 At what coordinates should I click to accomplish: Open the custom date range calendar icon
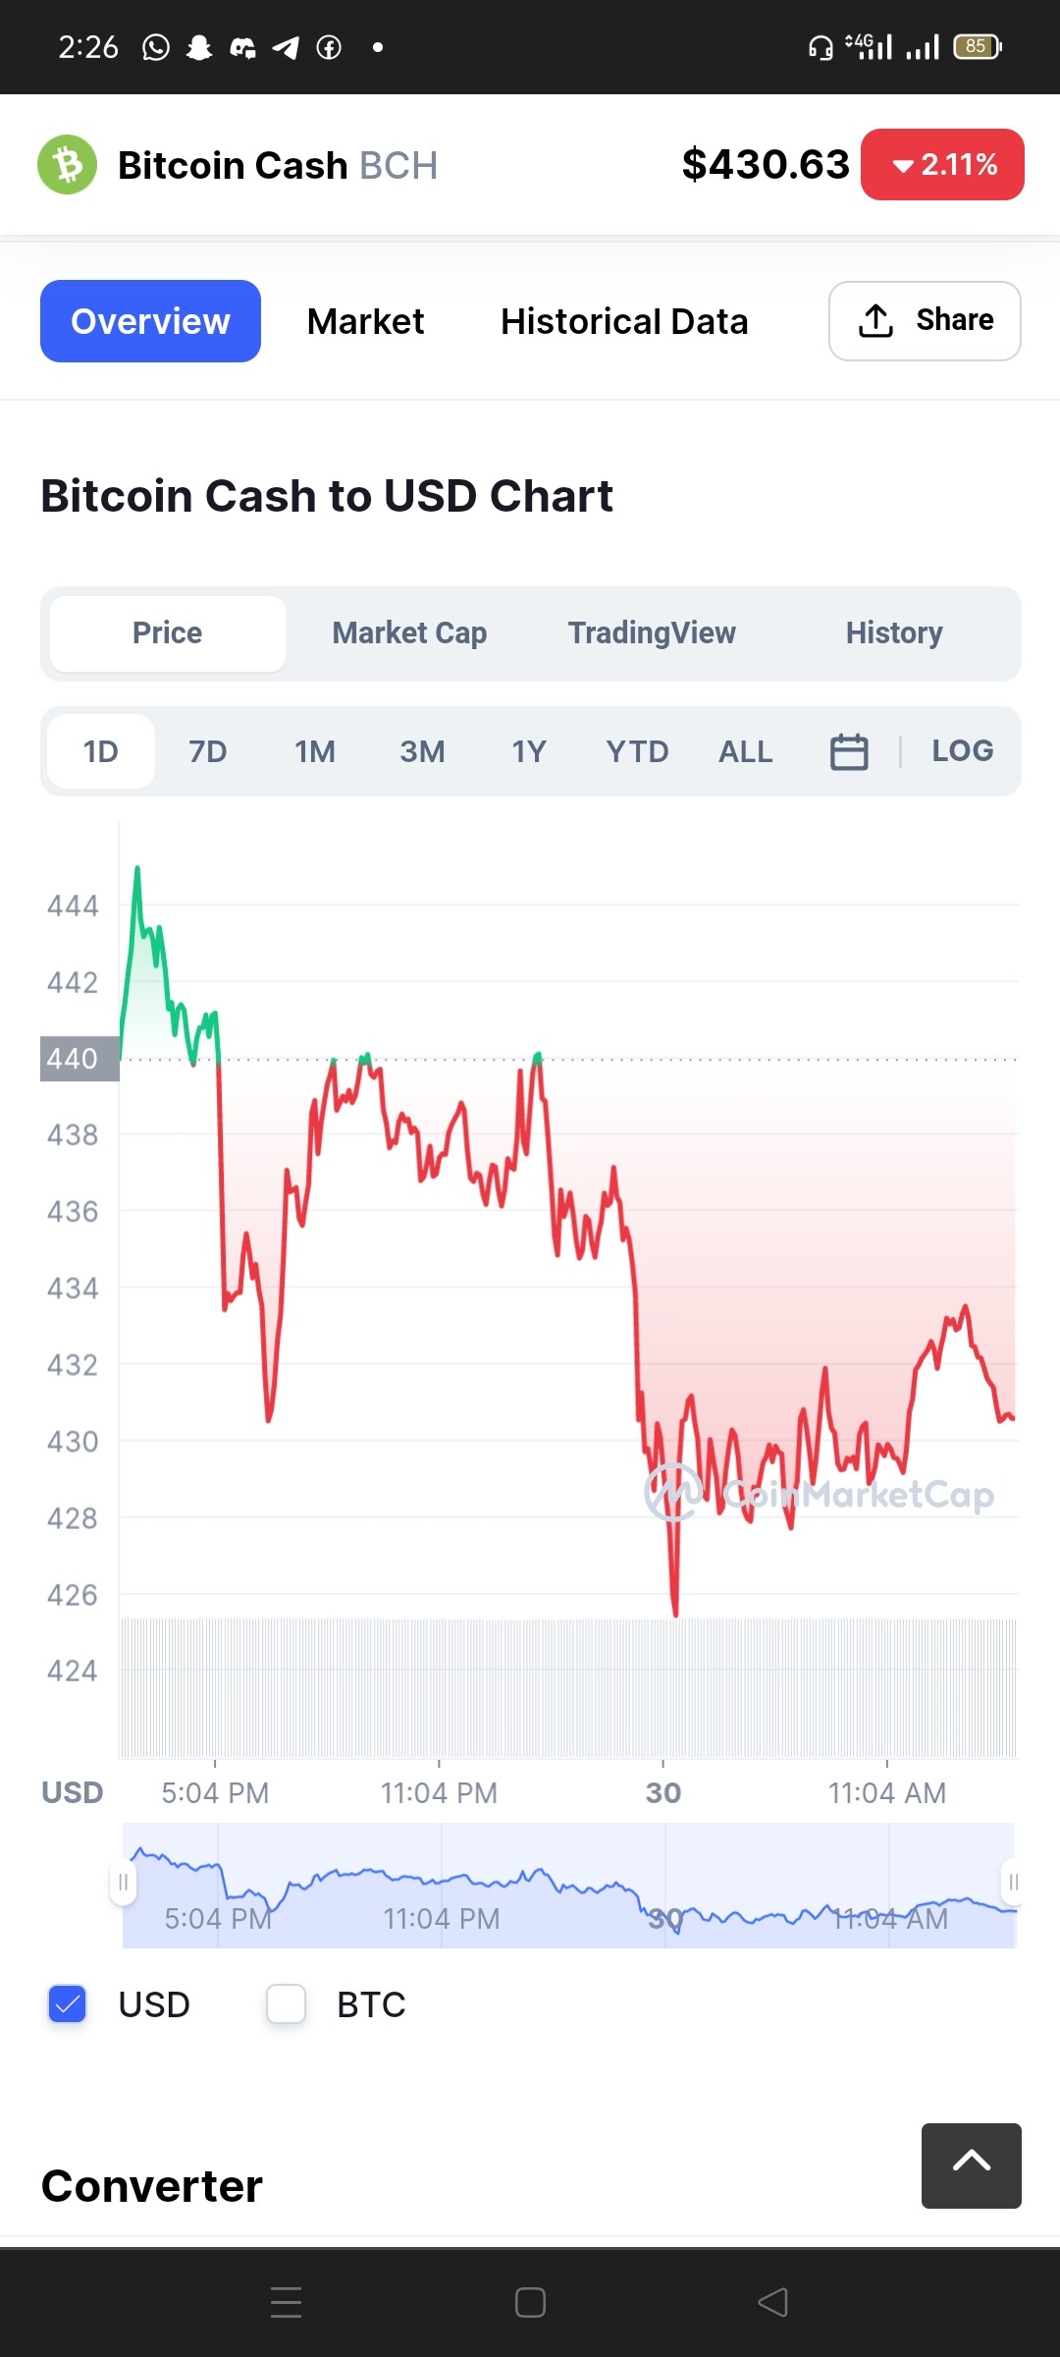coord(849,752)
